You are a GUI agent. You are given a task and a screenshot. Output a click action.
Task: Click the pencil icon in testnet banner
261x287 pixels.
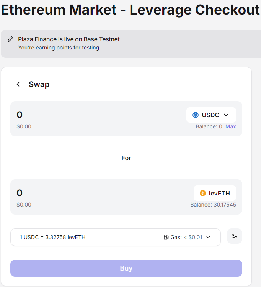pos(10,39)
